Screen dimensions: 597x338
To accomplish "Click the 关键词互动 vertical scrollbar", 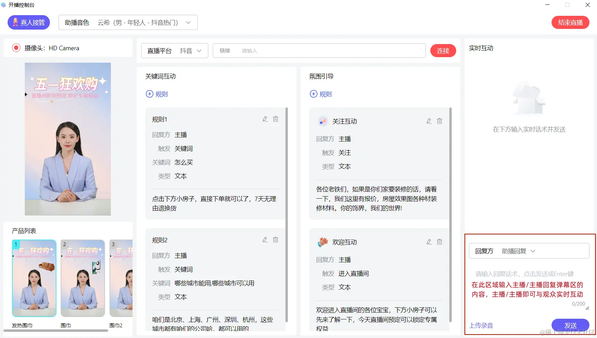I will pos(286,215).
